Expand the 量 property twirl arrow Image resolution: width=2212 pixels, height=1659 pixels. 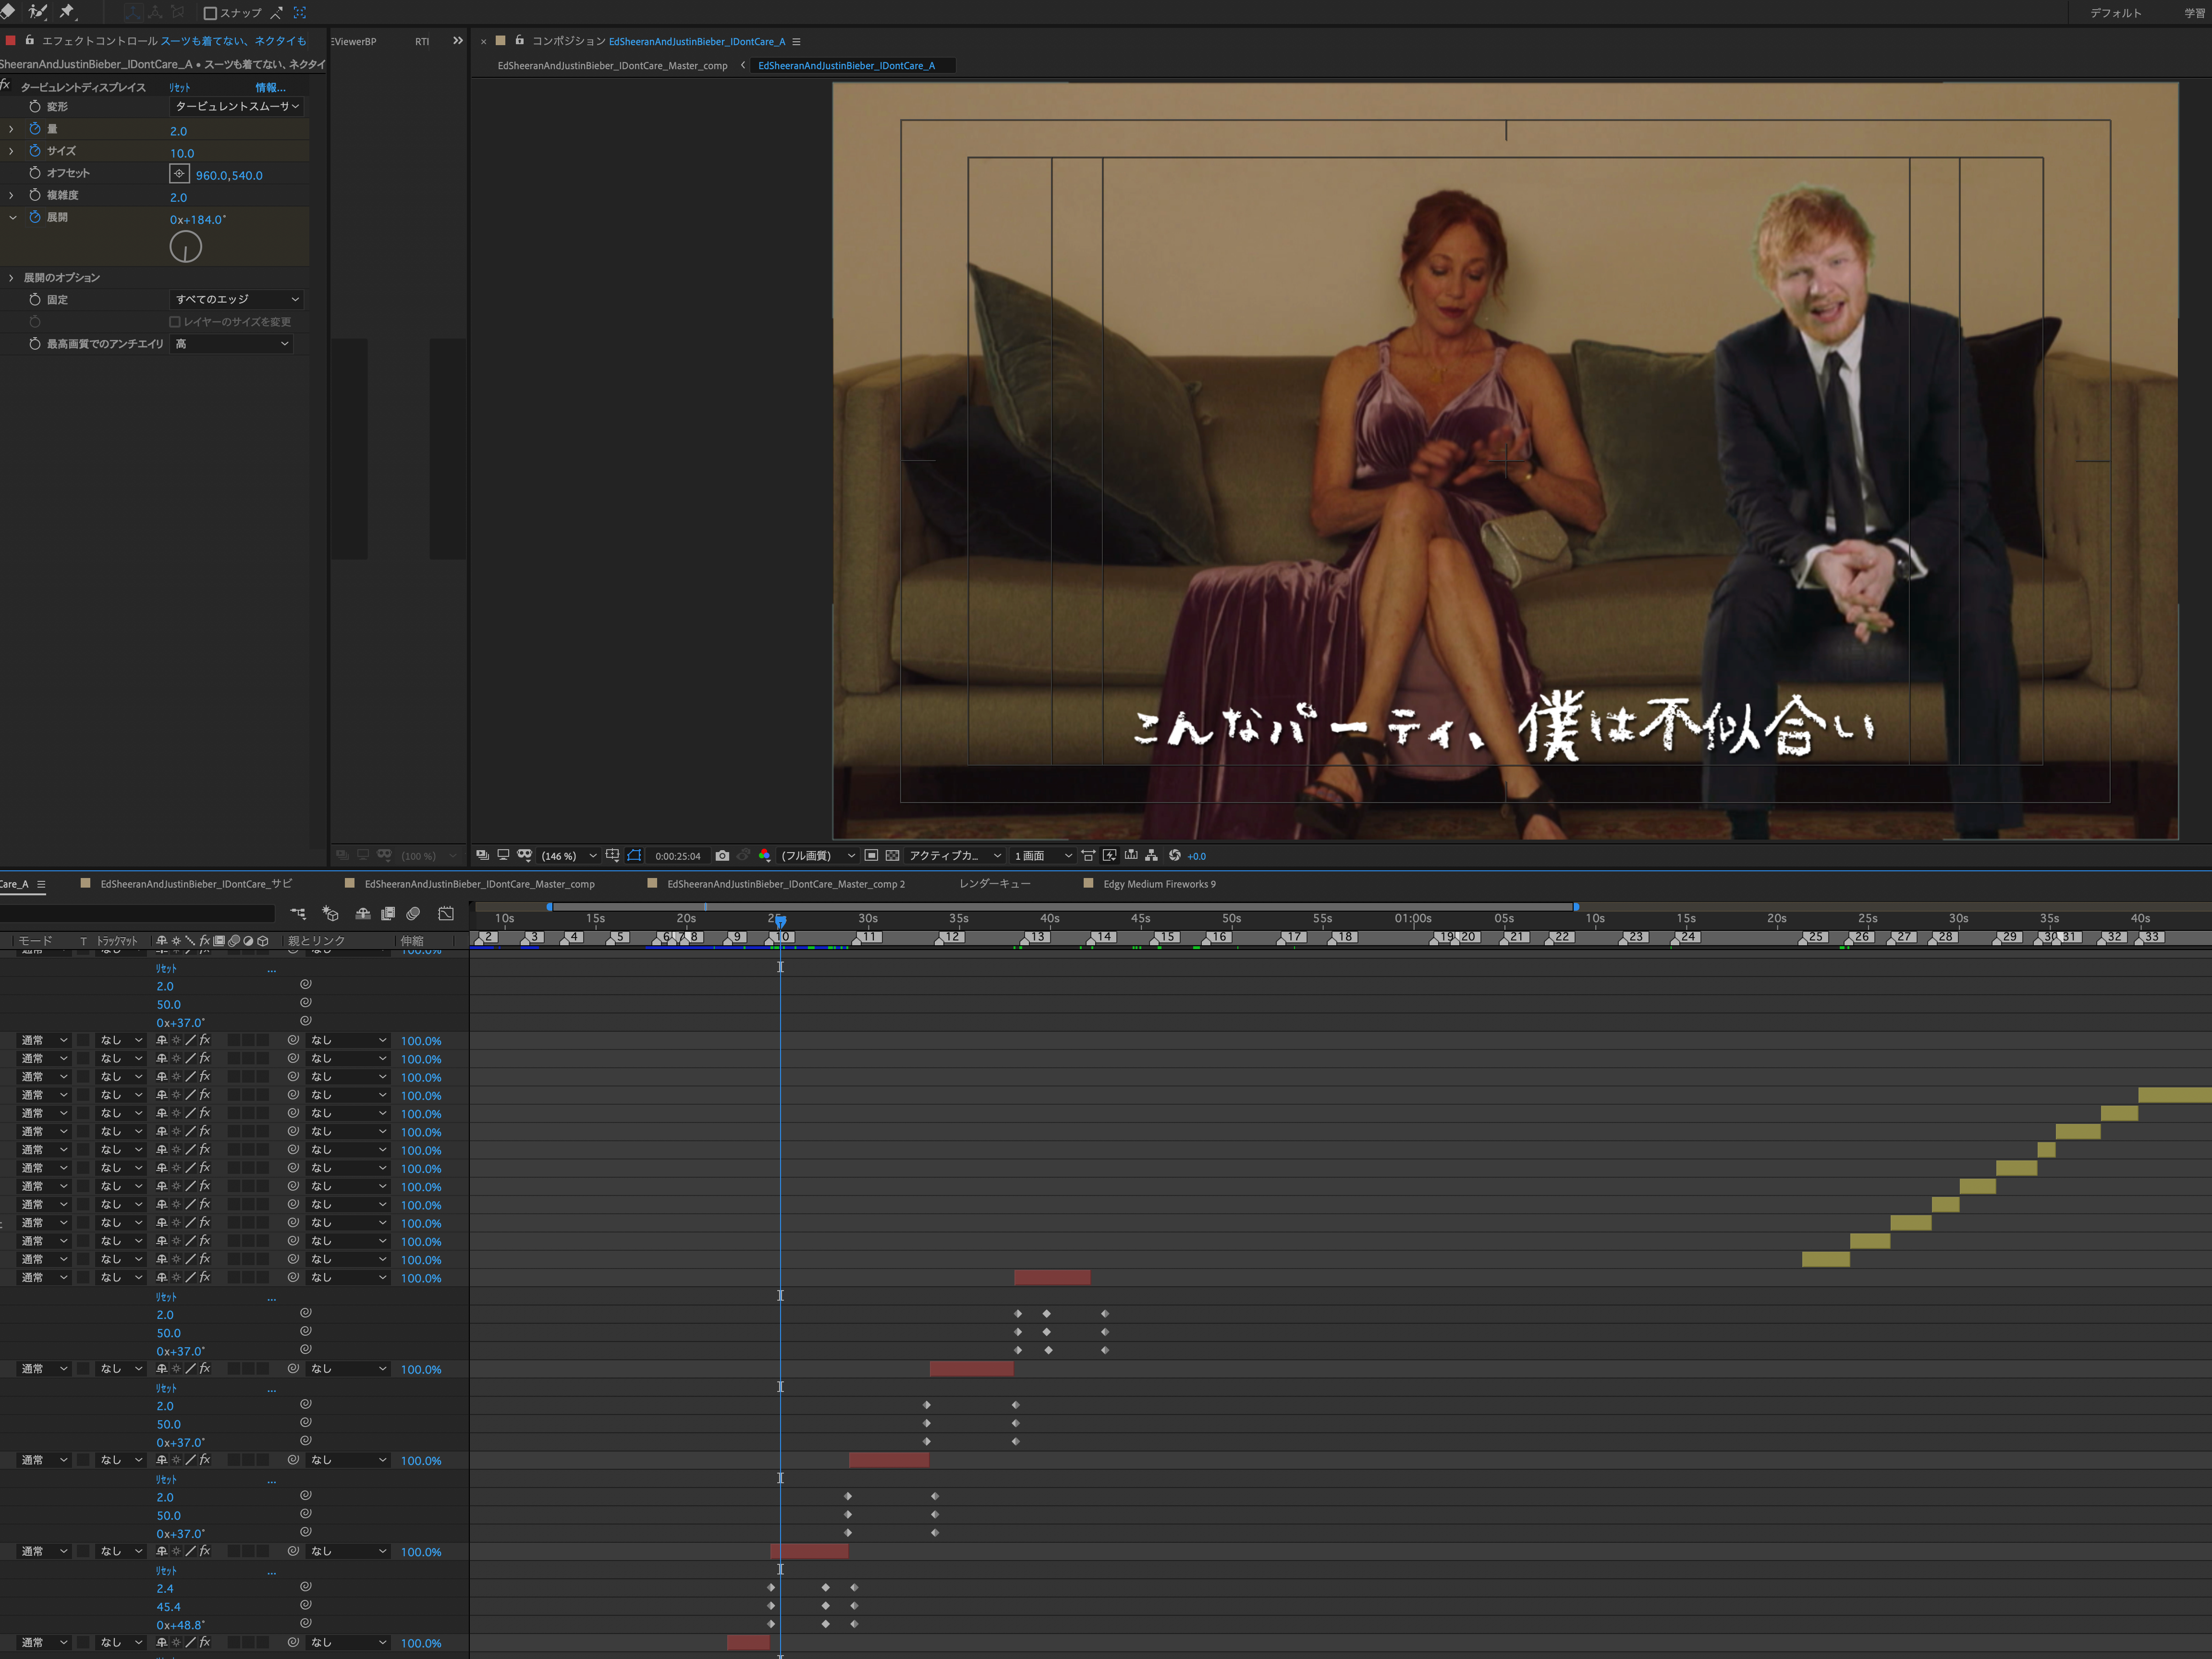[12, 129]
